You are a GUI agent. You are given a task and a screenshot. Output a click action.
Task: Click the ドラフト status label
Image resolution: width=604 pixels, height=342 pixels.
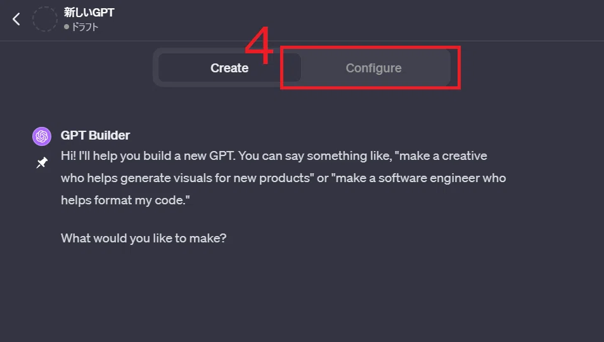coord(85,27)
